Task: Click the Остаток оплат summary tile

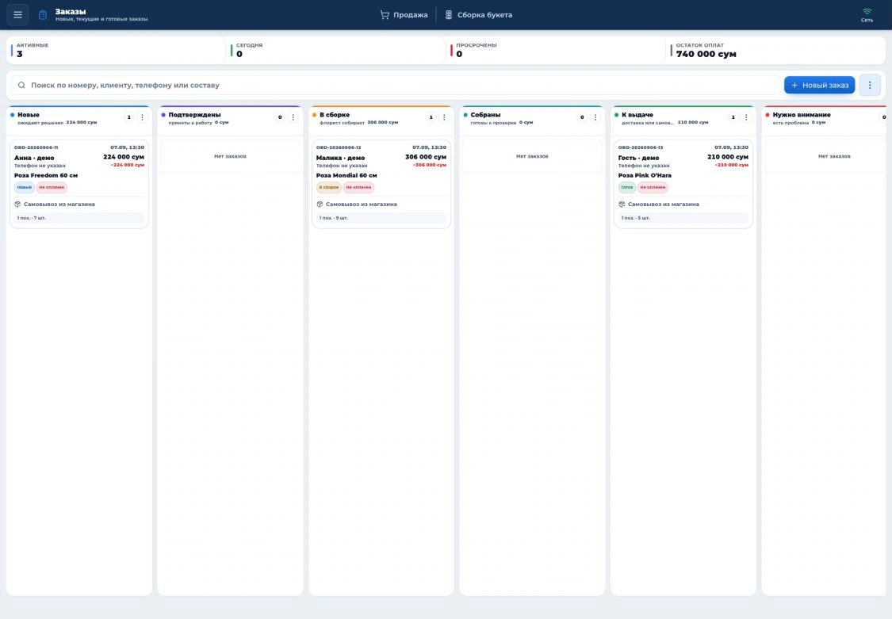Action: pyautogui.click(x=776, y=50)
